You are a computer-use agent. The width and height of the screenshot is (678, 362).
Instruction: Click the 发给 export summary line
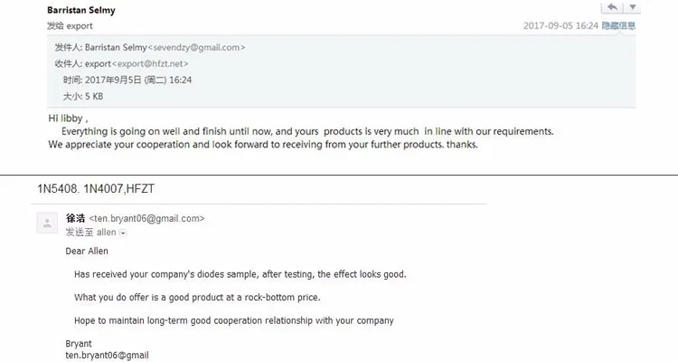click(71, 25)
